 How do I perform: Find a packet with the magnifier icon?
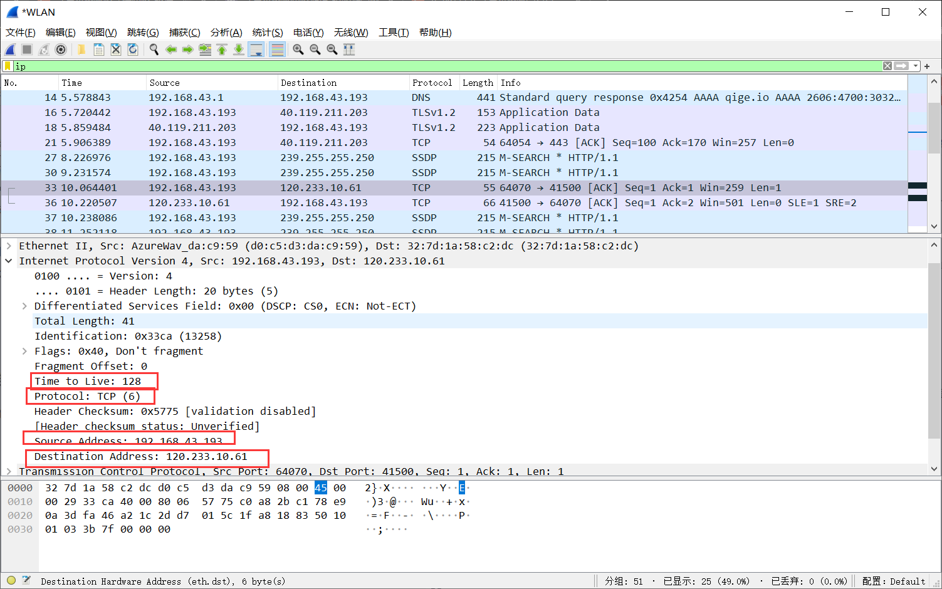(x=154, y=50)
